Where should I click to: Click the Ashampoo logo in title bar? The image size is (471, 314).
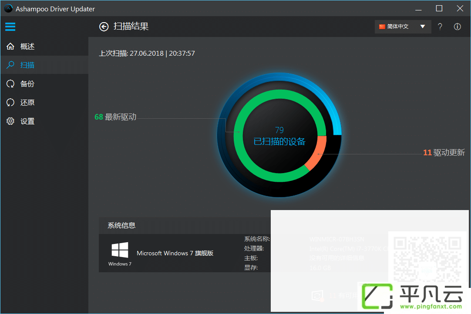click(x=8, y=8)
